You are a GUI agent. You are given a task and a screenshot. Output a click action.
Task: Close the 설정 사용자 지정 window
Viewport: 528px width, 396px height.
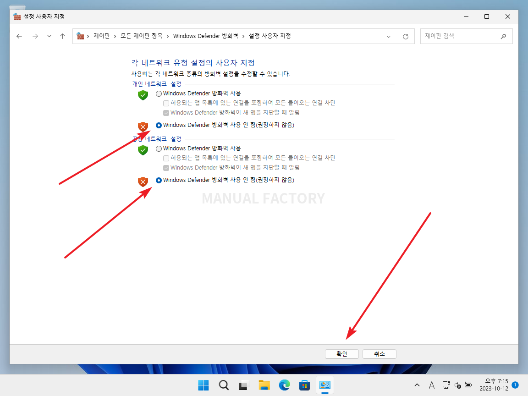508,16
